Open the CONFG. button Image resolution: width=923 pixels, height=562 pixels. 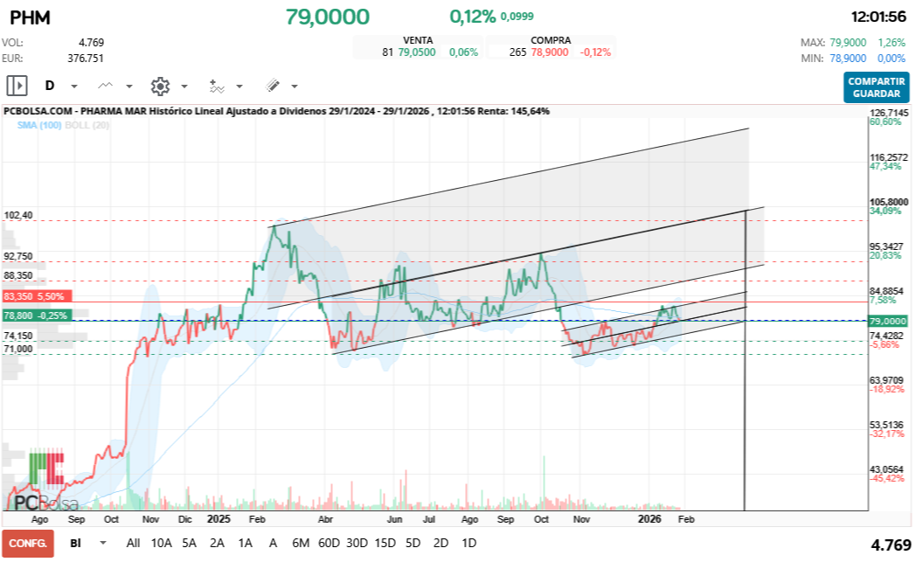click(28, 543)
